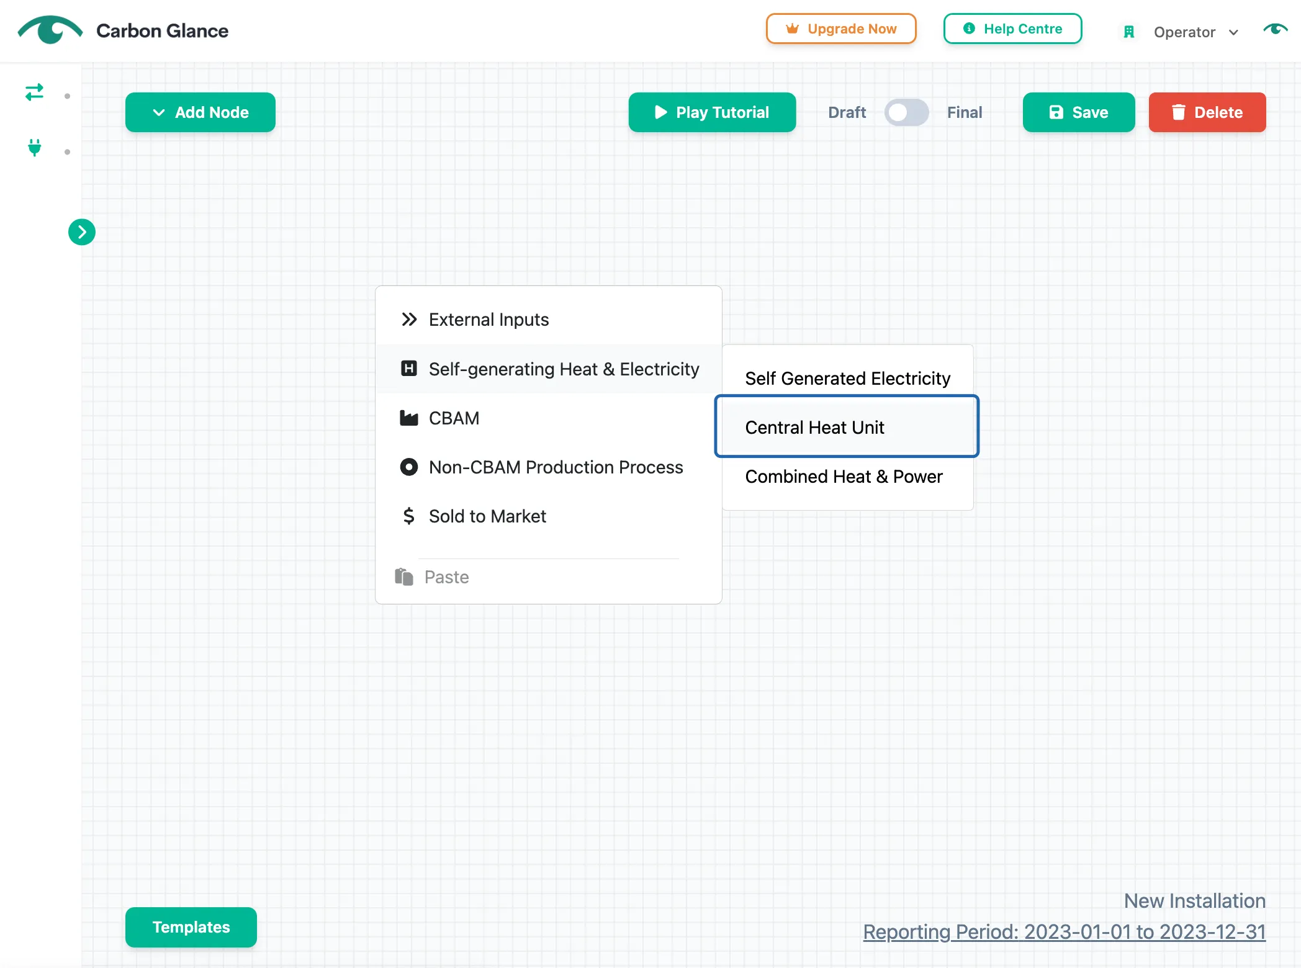The image size is (1301, 968).
Task: Click the clipboard Paste icon
Action: tap(404, 577)
